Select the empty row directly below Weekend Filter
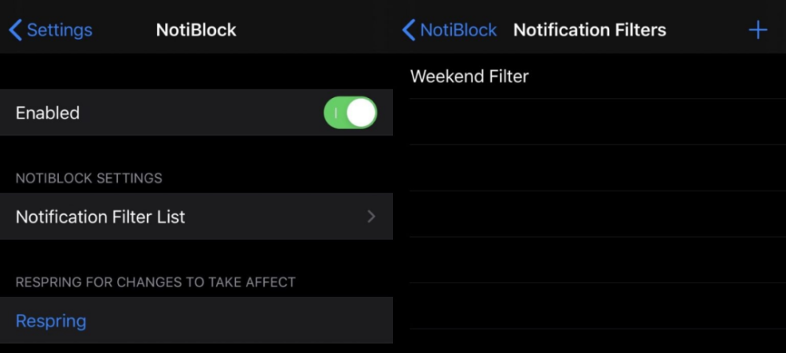The height and width of the screenshot is (353, 786). tap(597, 122)
